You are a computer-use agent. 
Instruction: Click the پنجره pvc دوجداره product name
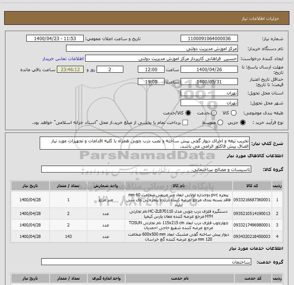(x=179, y=200)
